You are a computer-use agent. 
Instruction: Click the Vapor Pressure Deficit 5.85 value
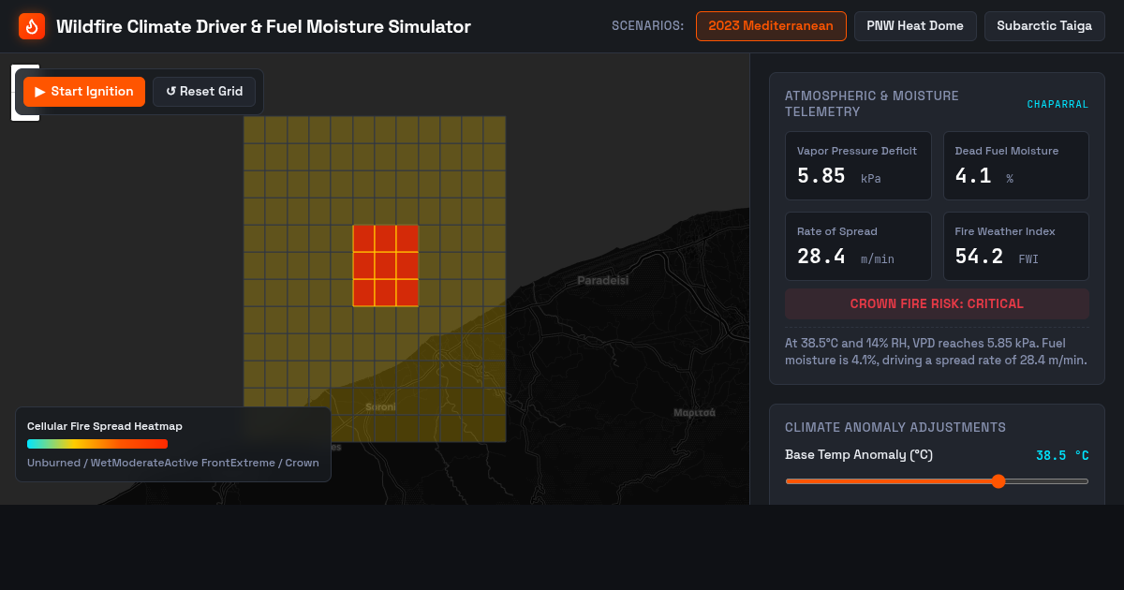(x=821, y=176)
